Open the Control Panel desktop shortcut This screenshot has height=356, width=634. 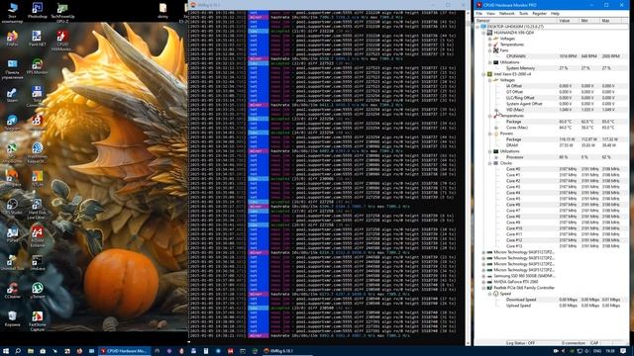point(12,69)
